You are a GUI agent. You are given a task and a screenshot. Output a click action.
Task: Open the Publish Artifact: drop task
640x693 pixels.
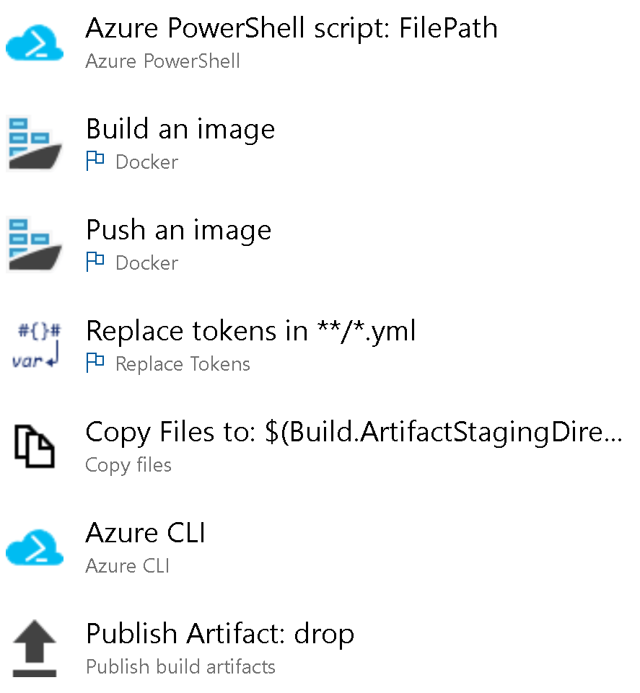pyautogui.click(x=220, y=635)
